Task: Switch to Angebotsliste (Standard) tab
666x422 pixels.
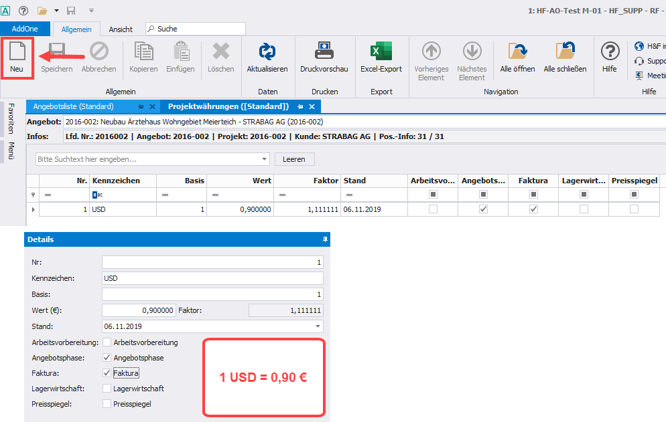Action: (x=74, y=106)
